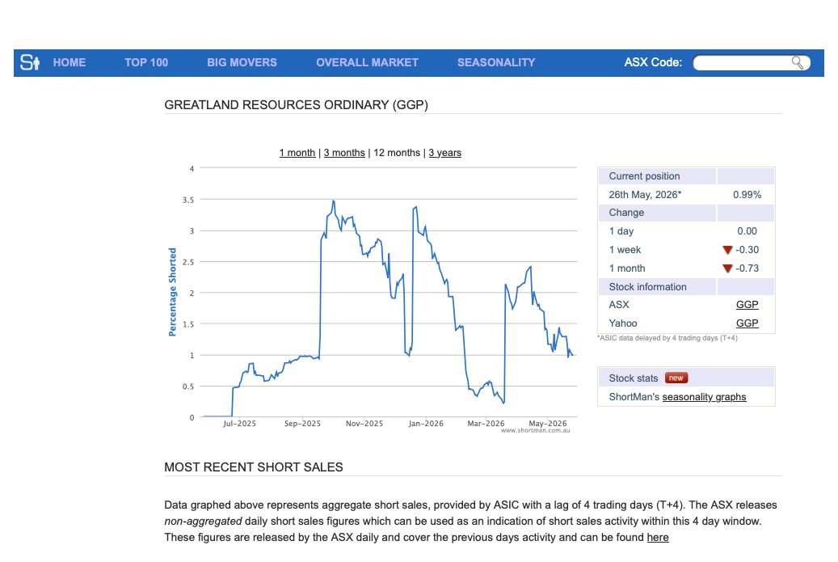Open Yahoo GGP link
The height and width of the screenshot is (562, 838).
click(x=747, y=323)
